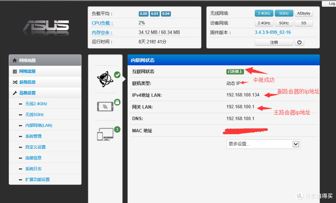
Task: Select 网络地图 in the sidebar
Action: point(45,60)
